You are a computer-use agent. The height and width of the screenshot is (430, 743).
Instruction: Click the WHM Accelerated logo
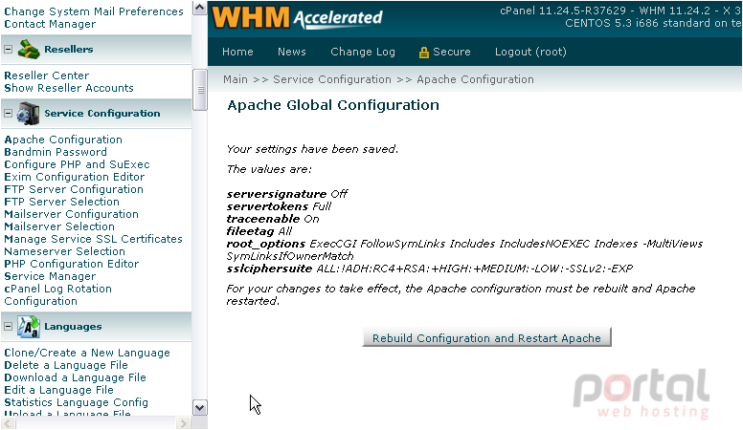(x=297, y=17)
